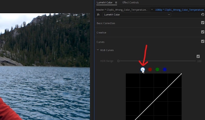This screenshot has height=120, width=205.
Task: Select the Lumetri Color tab
Action: pyautogui.click(x=105, y=2)
